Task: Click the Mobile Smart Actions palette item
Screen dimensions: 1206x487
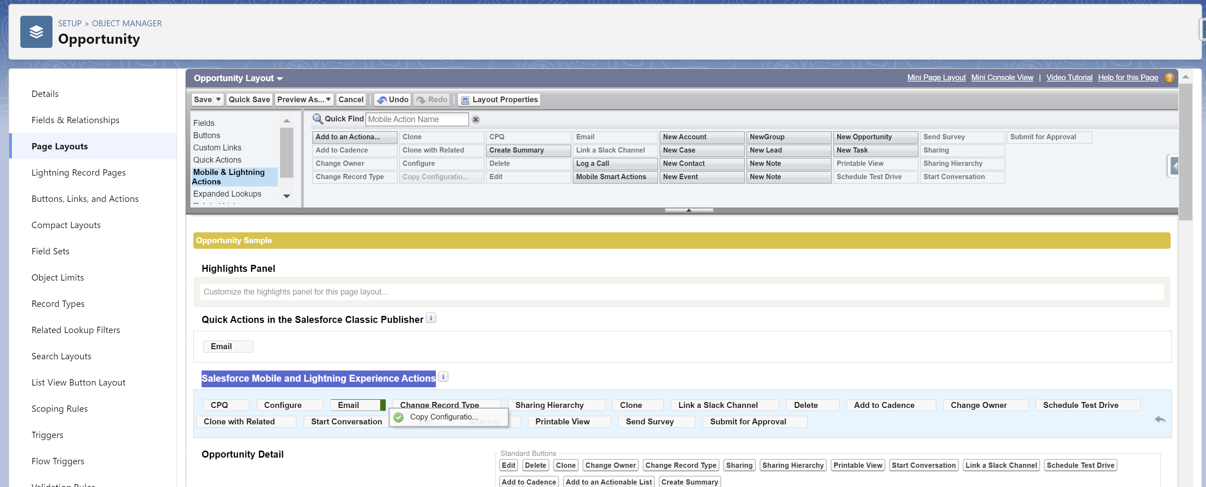Action: pos(615,177)
